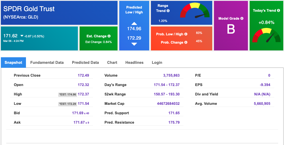This screenshot has width=285, height=145.
Task: Click the 52wk Range value 150.57 - 193.30
Action: coord(167,94)
